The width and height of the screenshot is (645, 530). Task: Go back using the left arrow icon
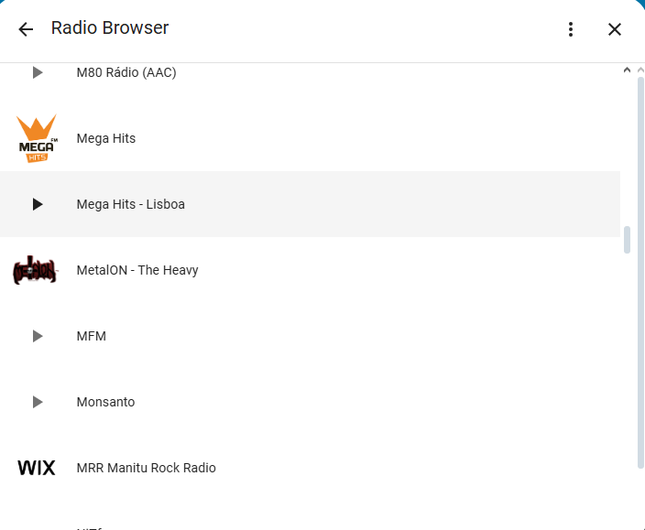pos(26,29)
